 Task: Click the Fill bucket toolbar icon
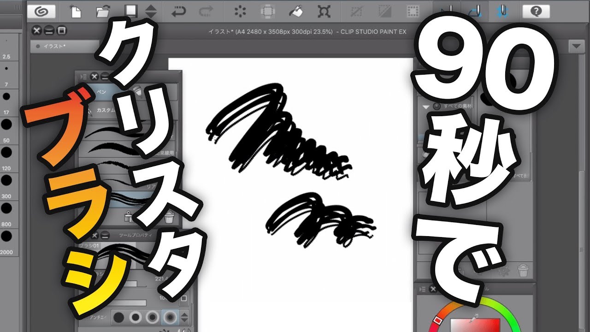296,12
